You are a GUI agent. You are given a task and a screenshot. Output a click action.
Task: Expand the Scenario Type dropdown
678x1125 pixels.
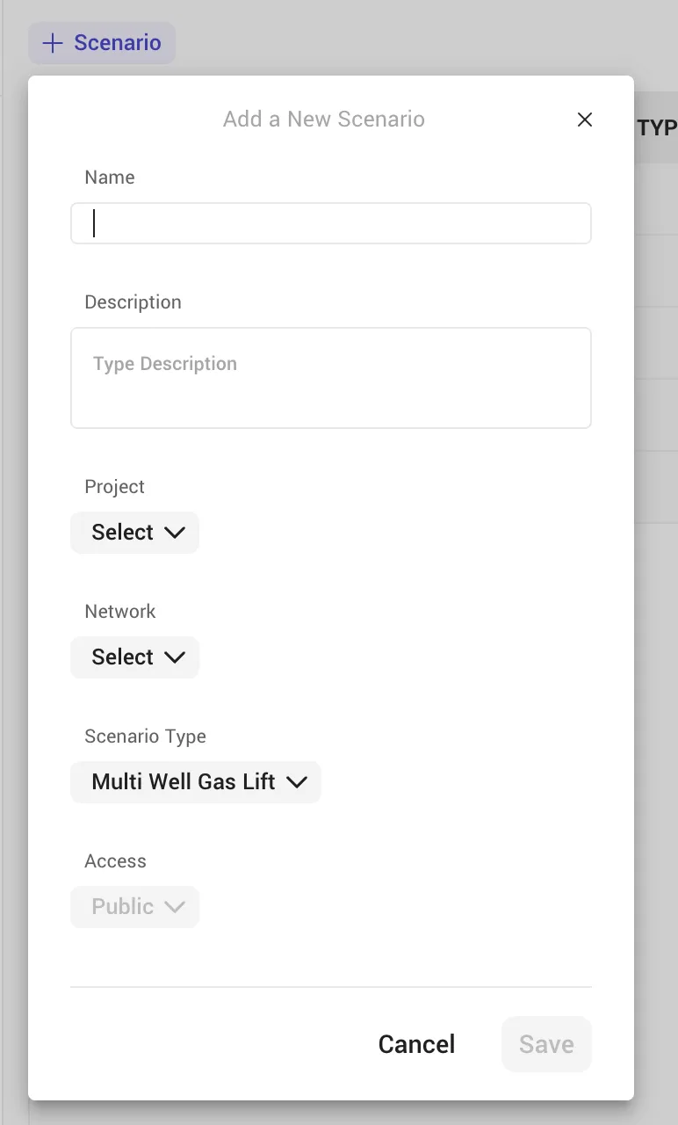196,782
